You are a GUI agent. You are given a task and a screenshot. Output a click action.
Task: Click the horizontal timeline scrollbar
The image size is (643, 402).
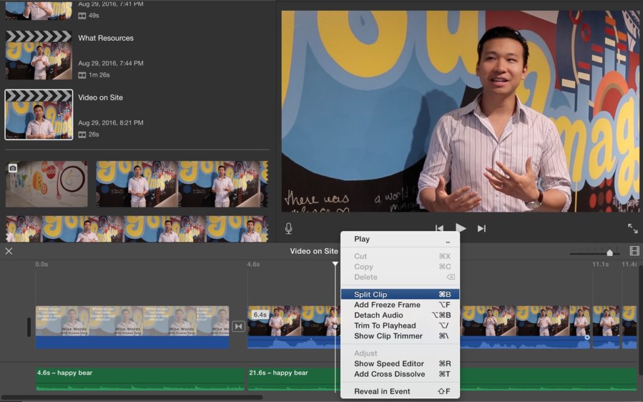click(131, 397)
